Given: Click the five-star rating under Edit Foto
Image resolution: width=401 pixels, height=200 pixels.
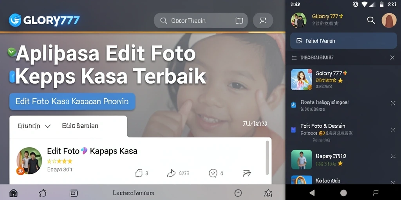Looking at the screenshot, I should click(x=60, y=161).
